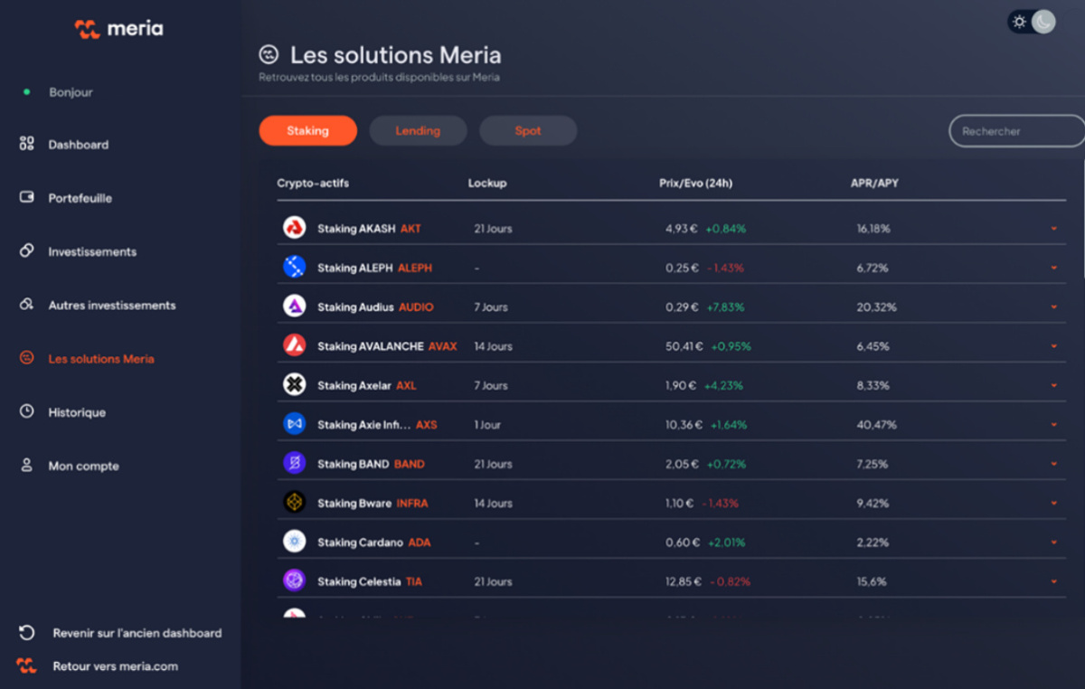
Task: Click the Celestia TIA token icon
Action: pos(294,580)
